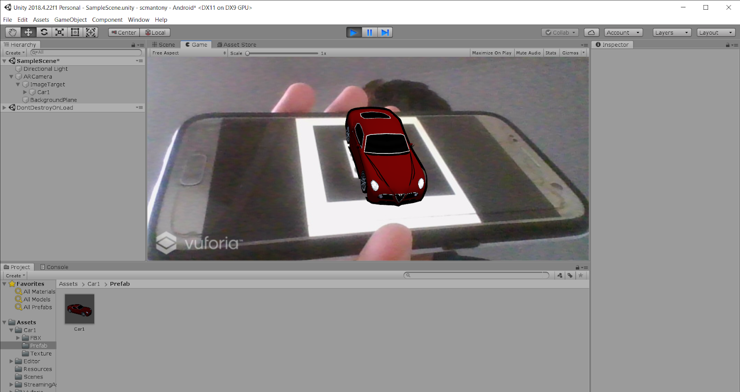
Task: Click the Save search star icon
Action: [x=581, y=276]
